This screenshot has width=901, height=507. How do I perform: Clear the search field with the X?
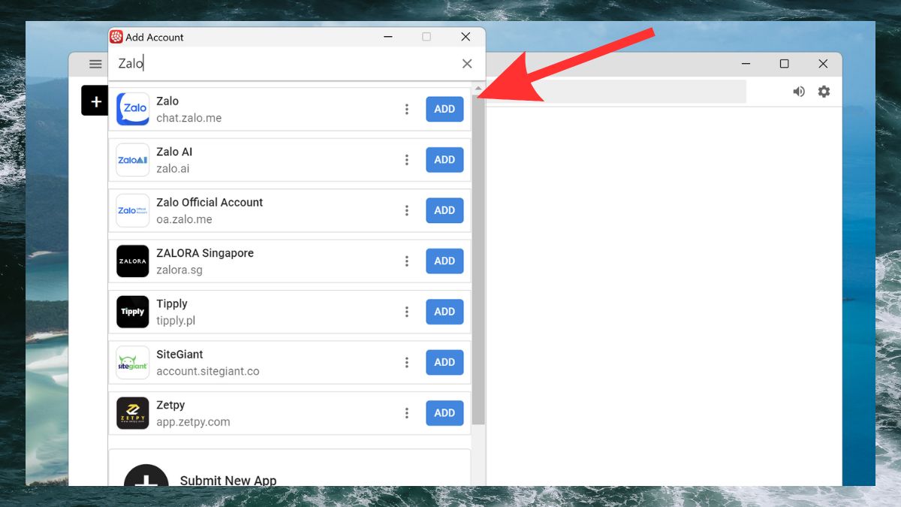(x=467, y=64)
